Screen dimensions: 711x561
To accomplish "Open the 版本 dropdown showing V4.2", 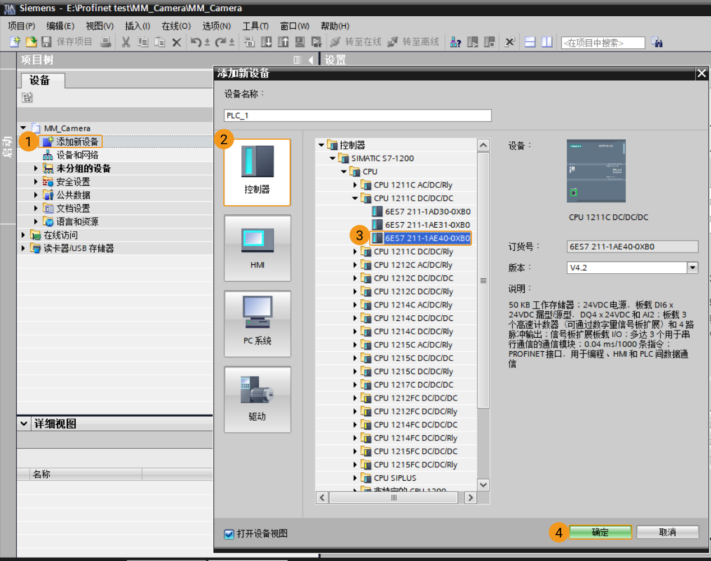I will 692,268.
